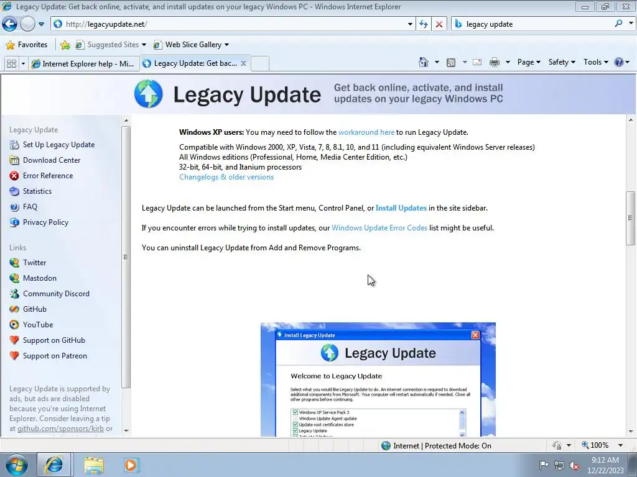Click the browser Back arrow button
The width and height of the screenshot is (637, 477).
(10, 24)
